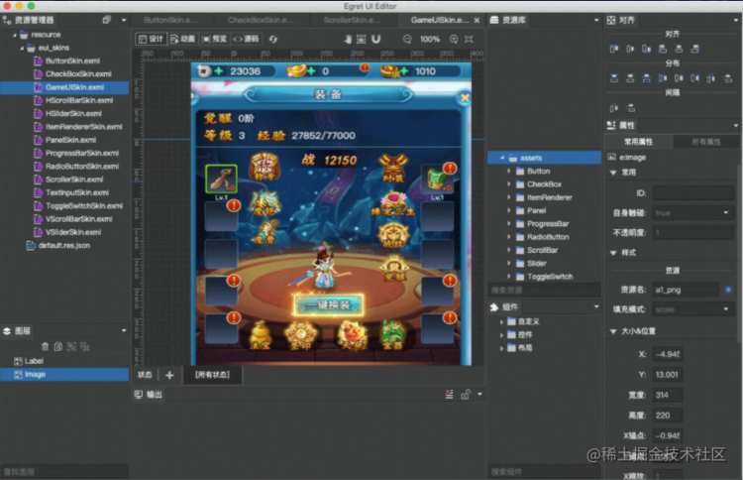This screenshot has height=480, width=743.
Task: Expand the 控件 components folder
Action: 502,335
